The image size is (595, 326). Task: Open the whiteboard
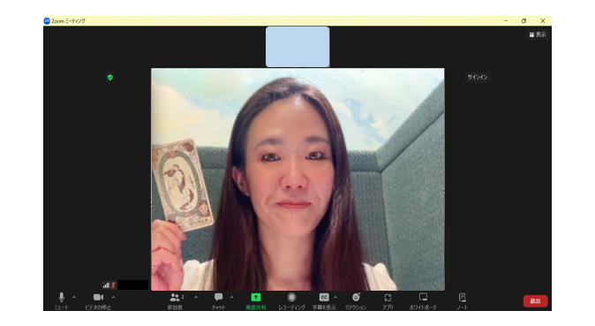point(423,301)
